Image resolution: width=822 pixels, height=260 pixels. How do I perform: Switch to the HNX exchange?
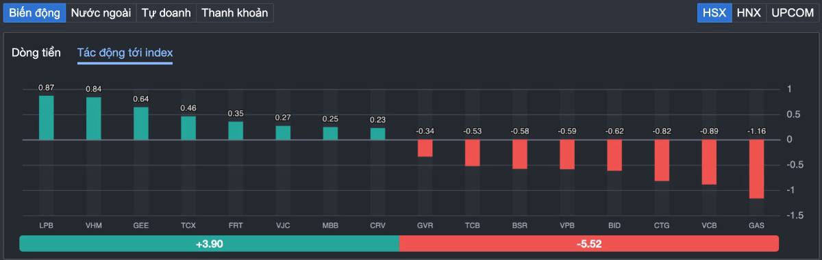pos(749,13)
